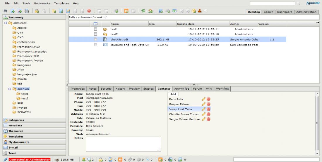Image resolution: width=322 pixels, height=162 pixels.
Task: Open the Tools menu
Action: (26, 3)
